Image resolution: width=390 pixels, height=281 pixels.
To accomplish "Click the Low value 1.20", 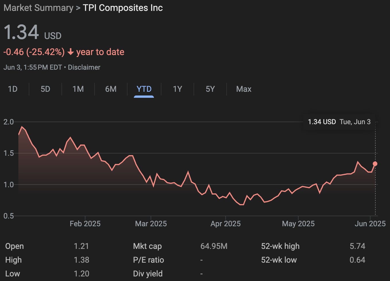I will pos(82,274).
